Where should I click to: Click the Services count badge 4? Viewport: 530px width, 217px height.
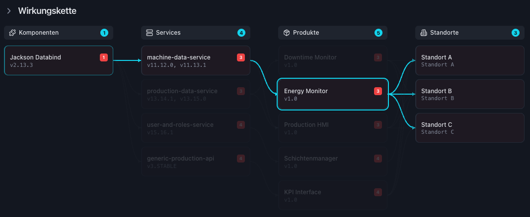(241, 33)
